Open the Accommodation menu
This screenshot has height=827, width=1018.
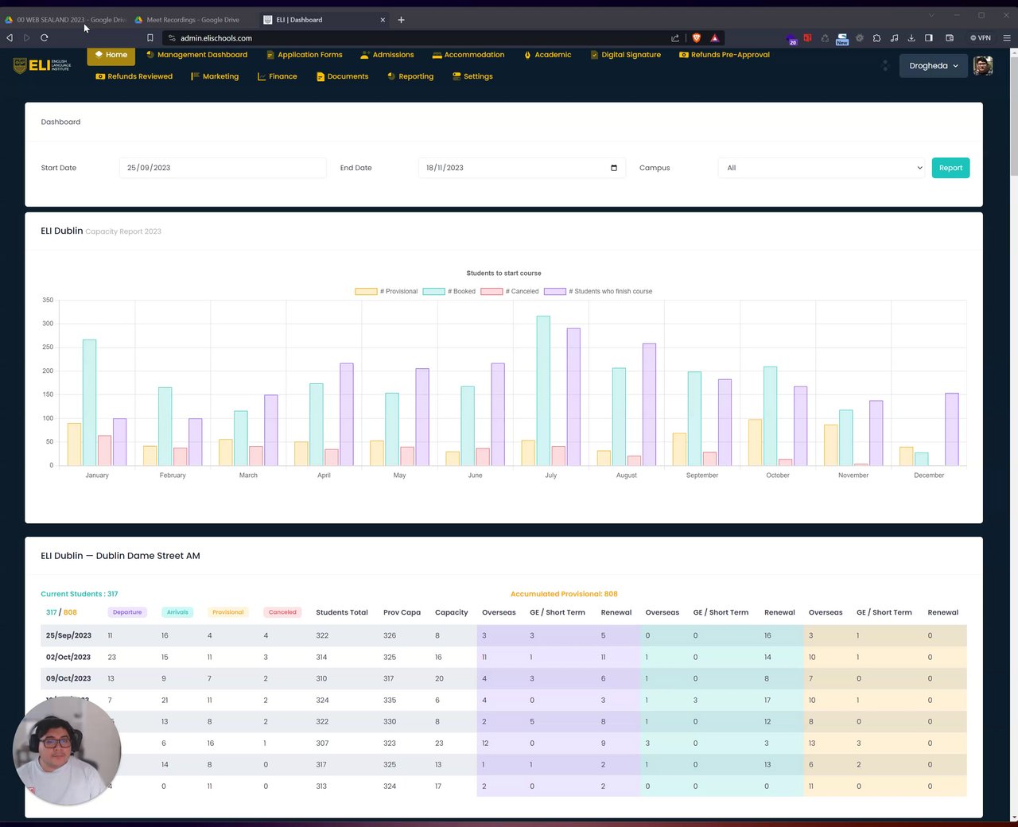[x=468, y=55]
